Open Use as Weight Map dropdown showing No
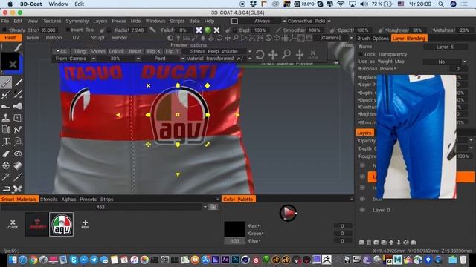This screenshot has width=476, height=267. (x=445, y=62)
